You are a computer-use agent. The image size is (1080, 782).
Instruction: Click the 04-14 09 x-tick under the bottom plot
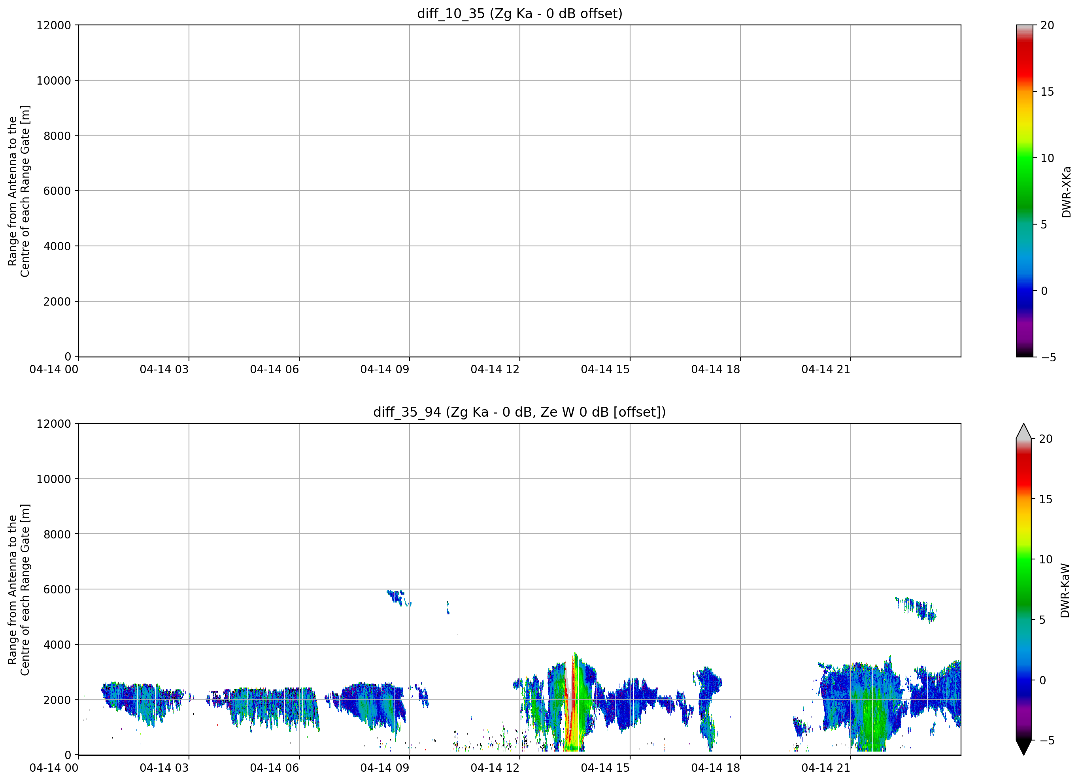click(385, 768)
